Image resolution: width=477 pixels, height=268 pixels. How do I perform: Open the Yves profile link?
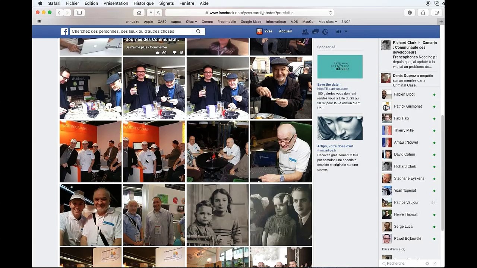[265, 32]
